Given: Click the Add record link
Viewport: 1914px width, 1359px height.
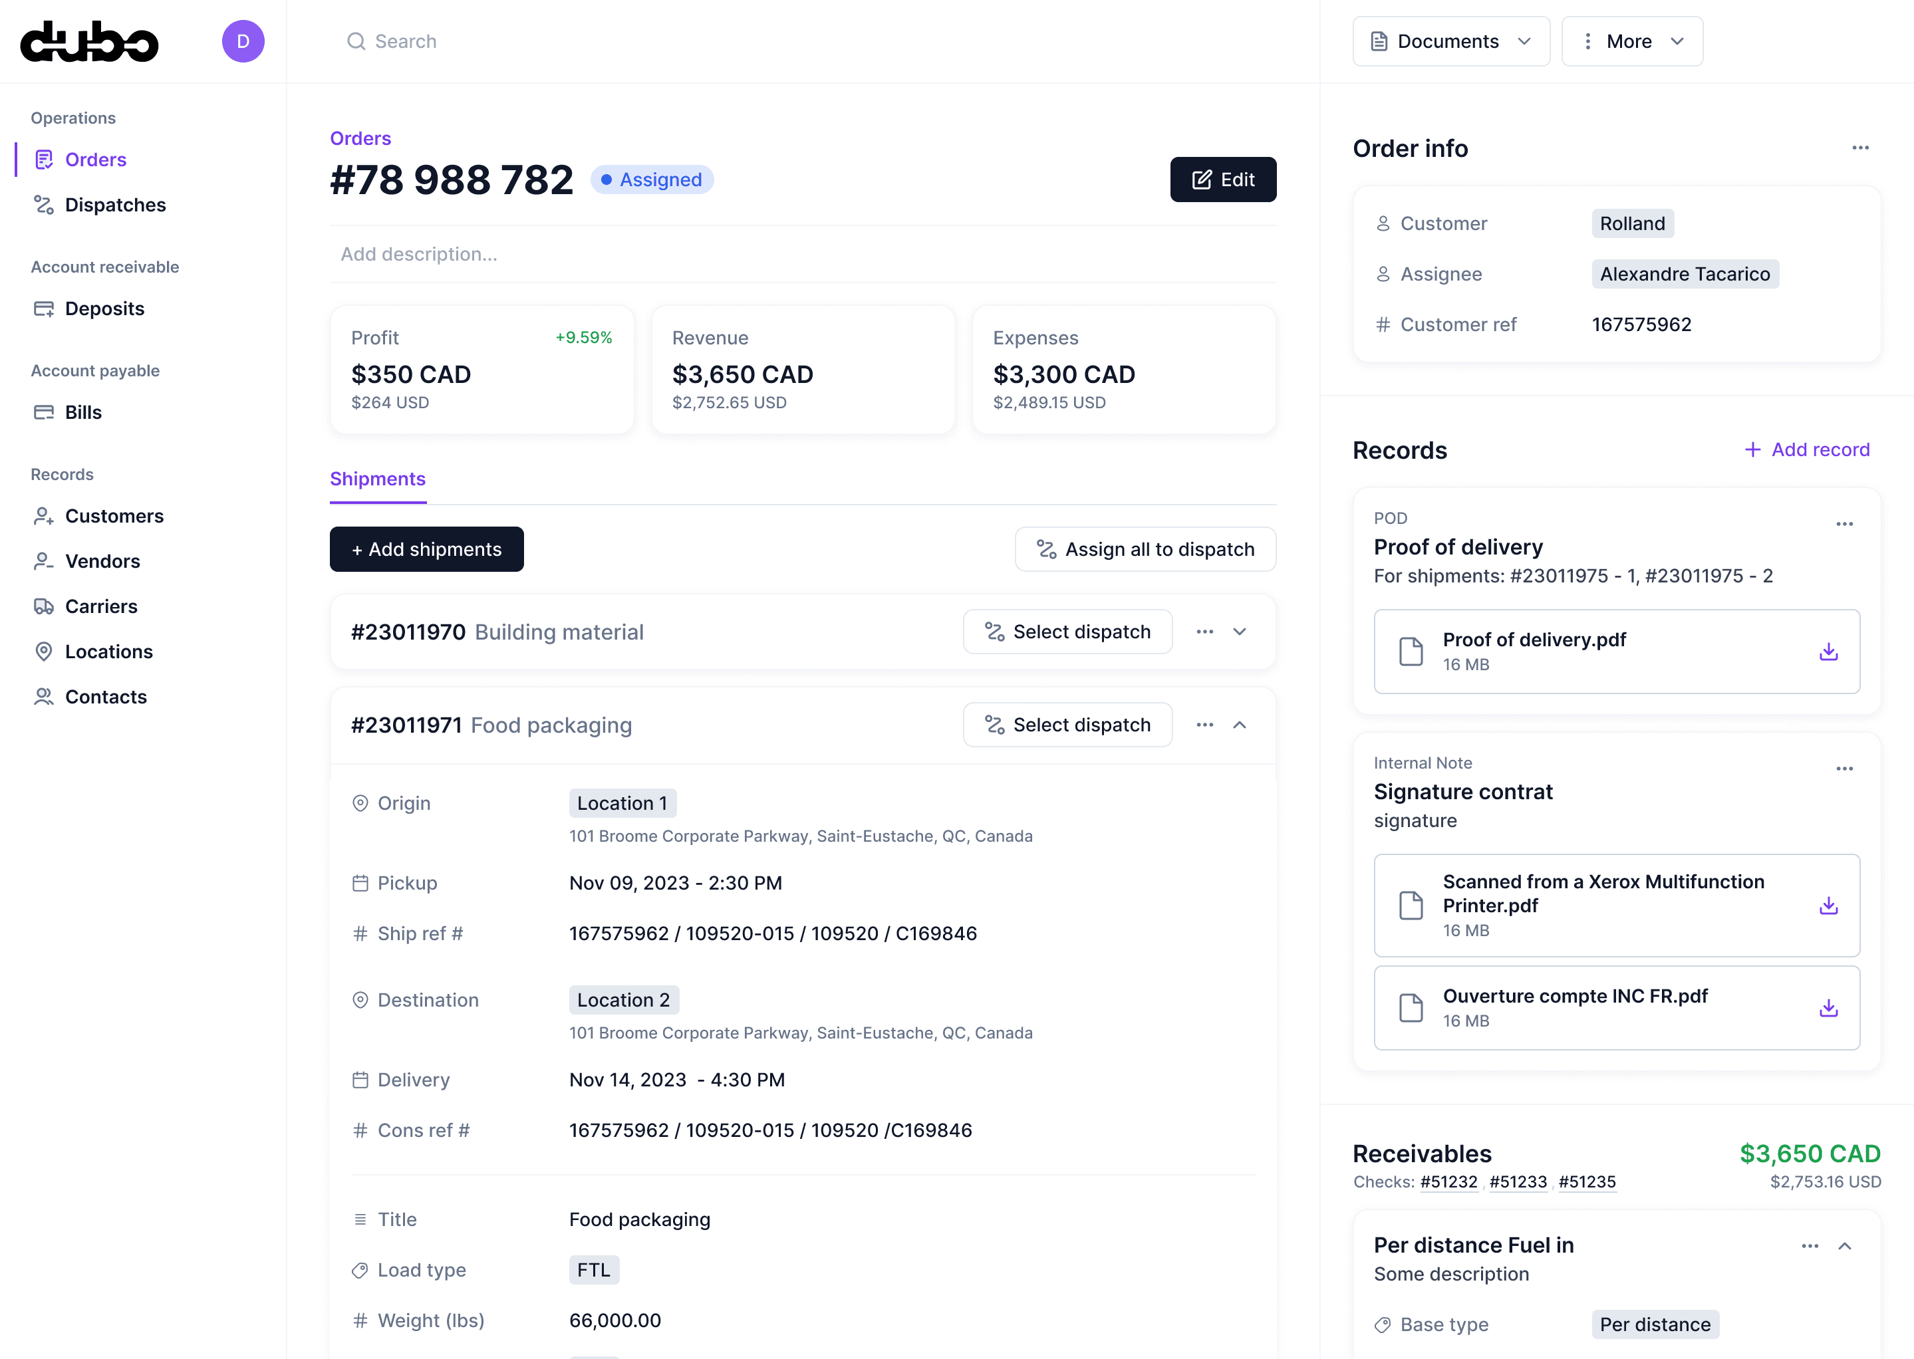Looking at the screenshot, I should (1807, 450).
